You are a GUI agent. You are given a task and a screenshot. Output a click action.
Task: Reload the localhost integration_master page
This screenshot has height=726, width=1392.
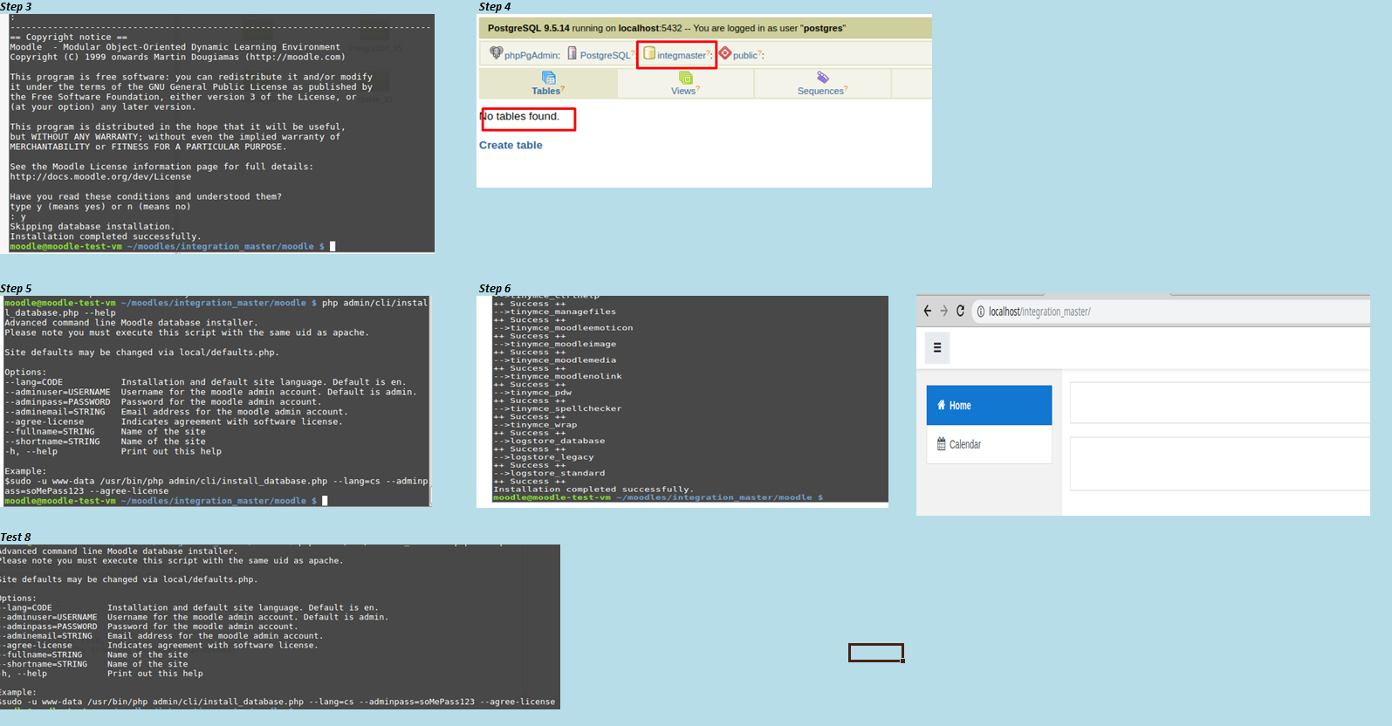coord(960,311)
